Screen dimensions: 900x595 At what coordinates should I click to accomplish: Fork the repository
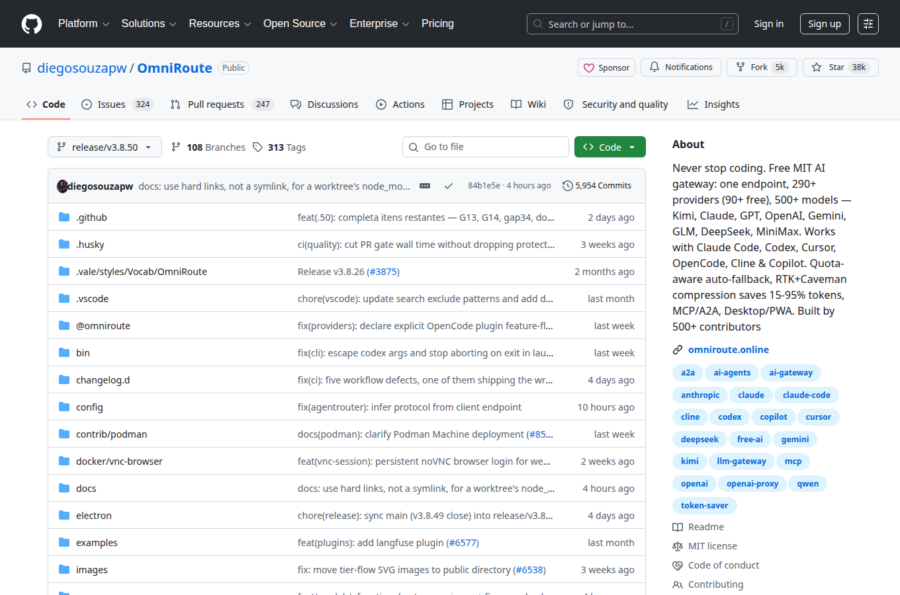[x=762, y=67]
